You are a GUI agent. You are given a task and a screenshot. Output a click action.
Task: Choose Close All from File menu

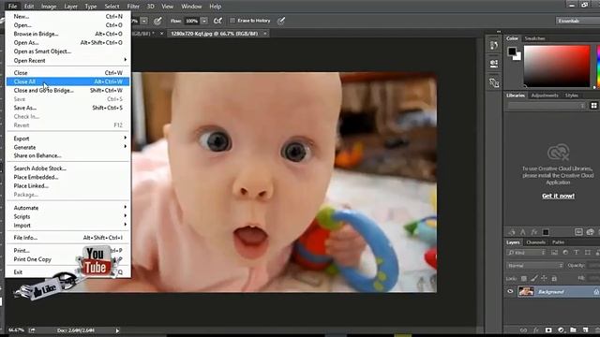tap(67, 81)
